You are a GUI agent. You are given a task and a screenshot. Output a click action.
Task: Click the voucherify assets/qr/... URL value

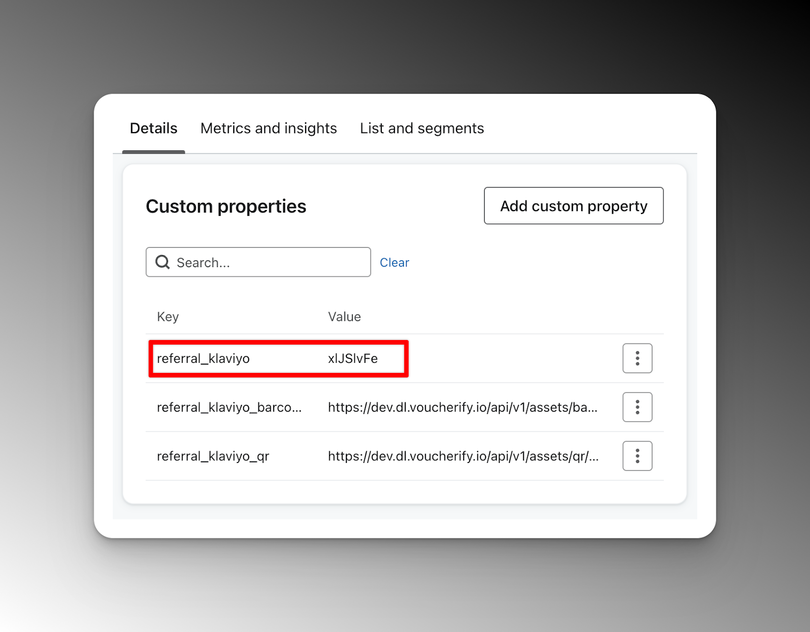click(463, 456)
